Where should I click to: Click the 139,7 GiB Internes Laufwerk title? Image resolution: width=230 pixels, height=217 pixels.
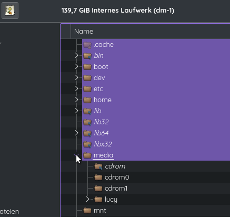point(118,11)
